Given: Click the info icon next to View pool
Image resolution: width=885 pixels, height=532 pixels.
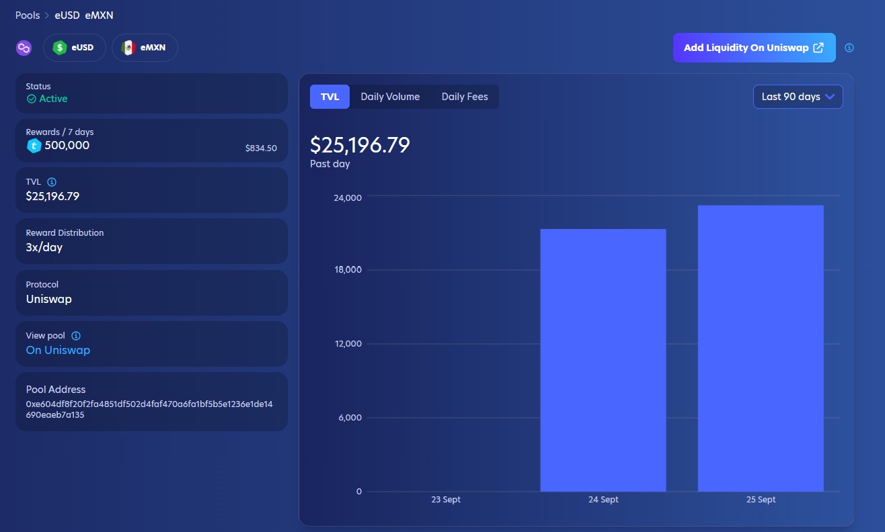Looking at the screenshot, I should [x=76, y=335].
